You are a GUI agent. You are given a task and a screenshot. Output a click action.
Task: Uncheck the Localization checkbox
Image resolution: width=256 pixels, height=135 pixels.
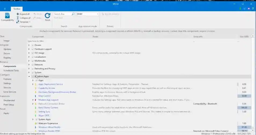(x=33, y=57)
